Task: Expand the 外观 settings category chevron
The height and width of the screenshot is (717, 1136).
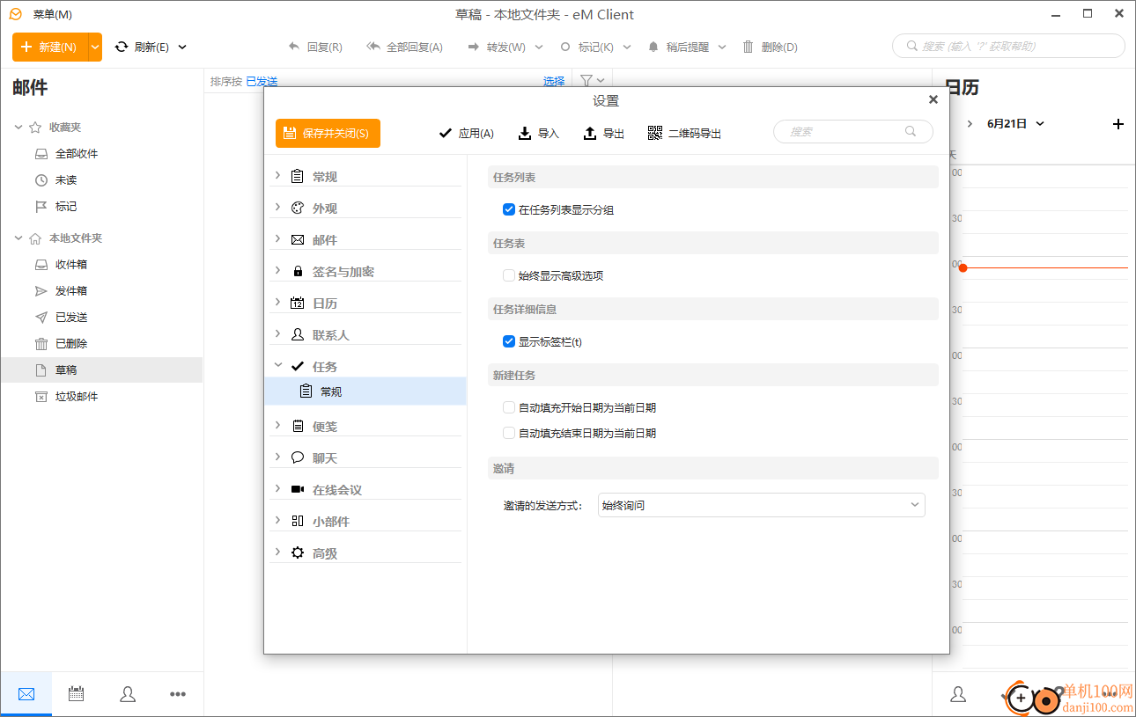Action: [277, 208]
